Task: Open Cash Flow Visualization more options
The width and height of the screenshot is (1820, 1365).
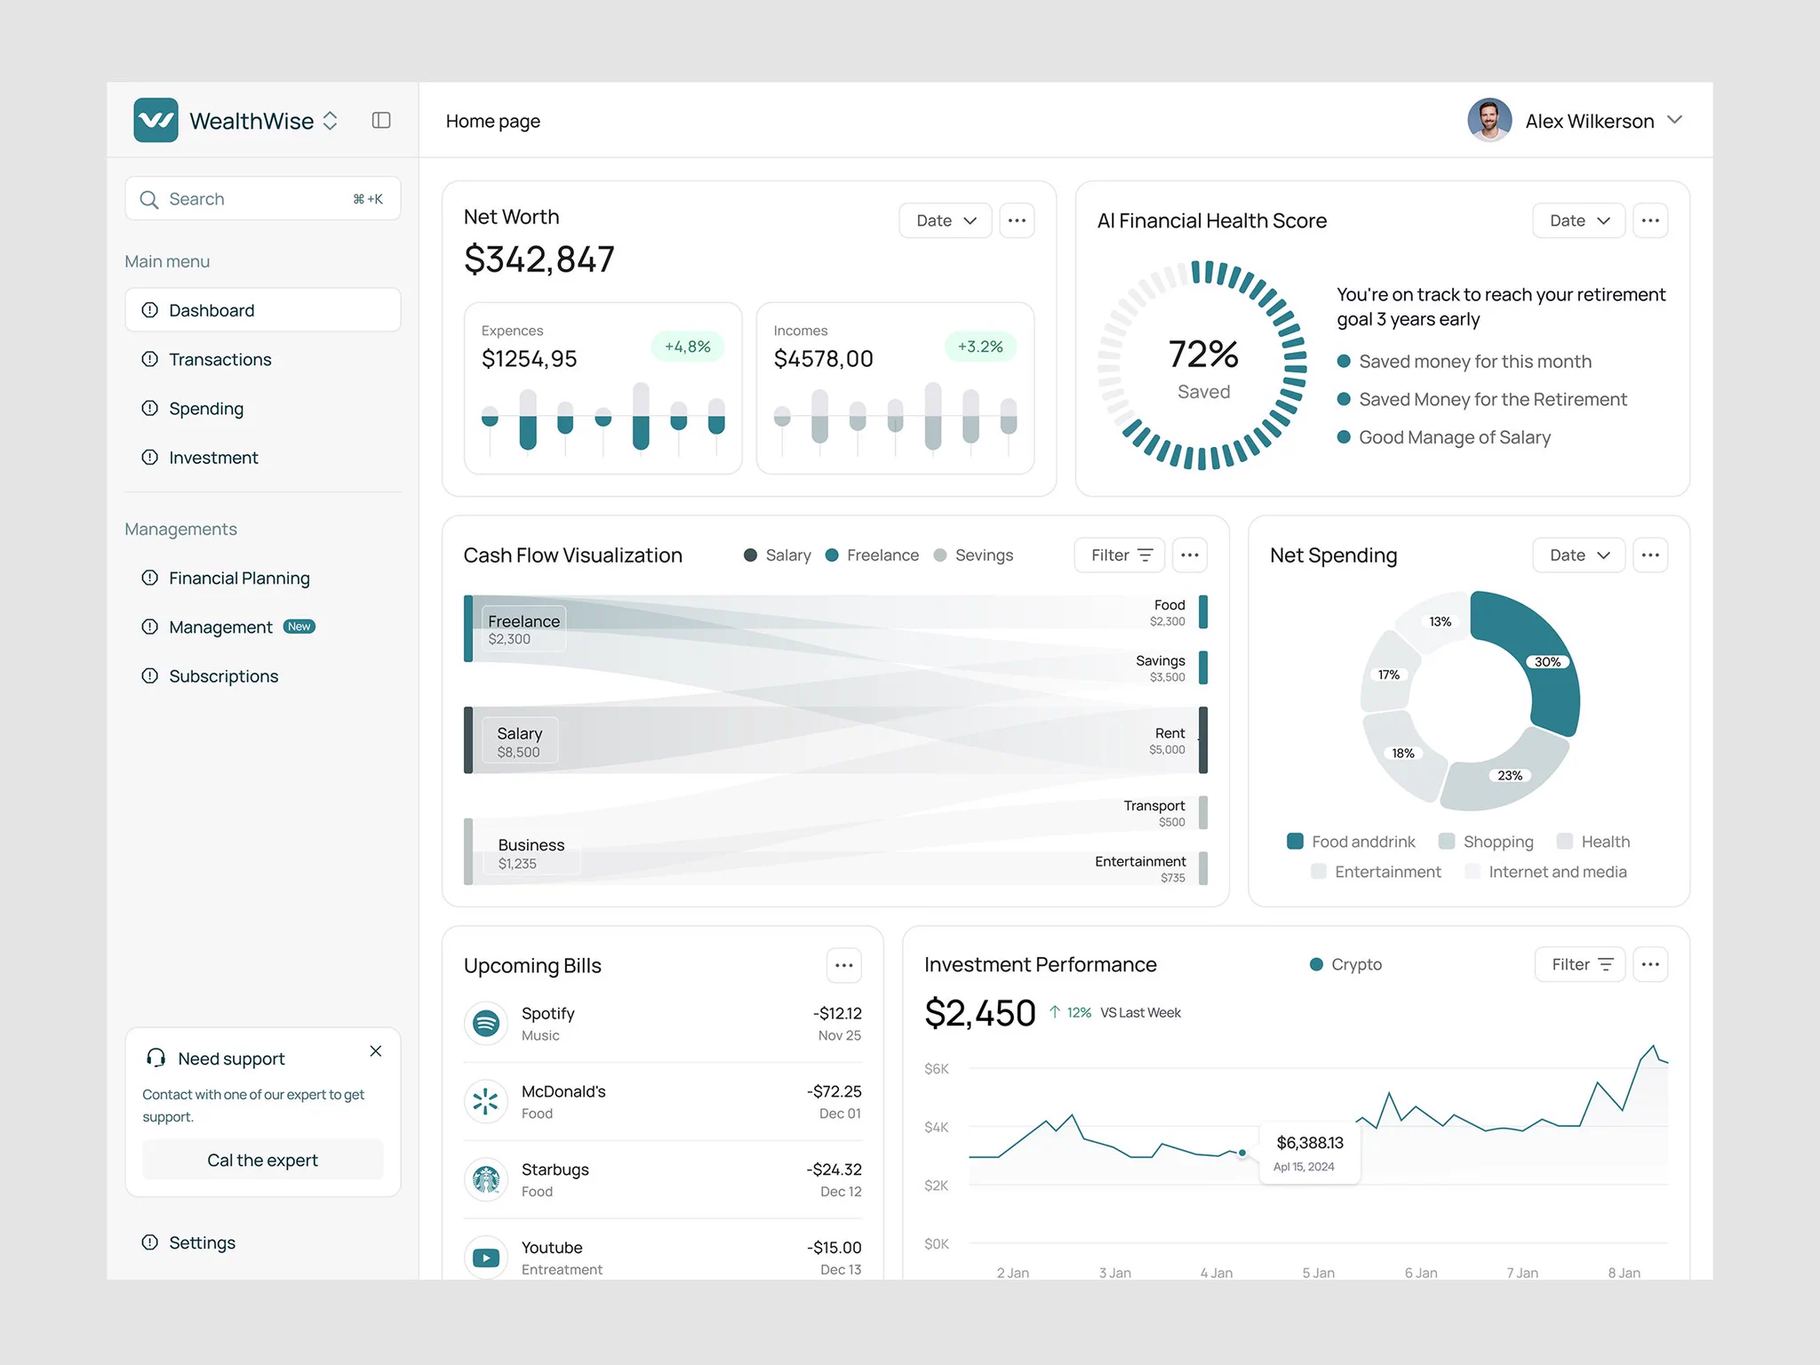Action: [x=1190, y=555]
